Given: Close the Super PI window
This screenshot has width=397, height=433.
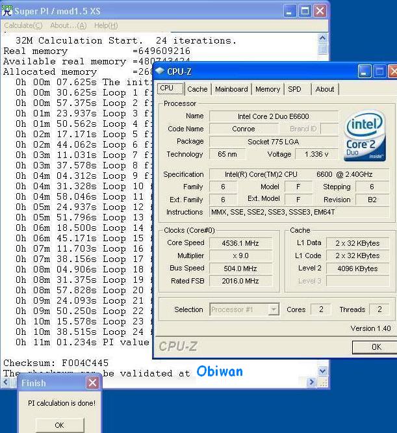Looking at the screenshot, I should [x=320, y=11].
